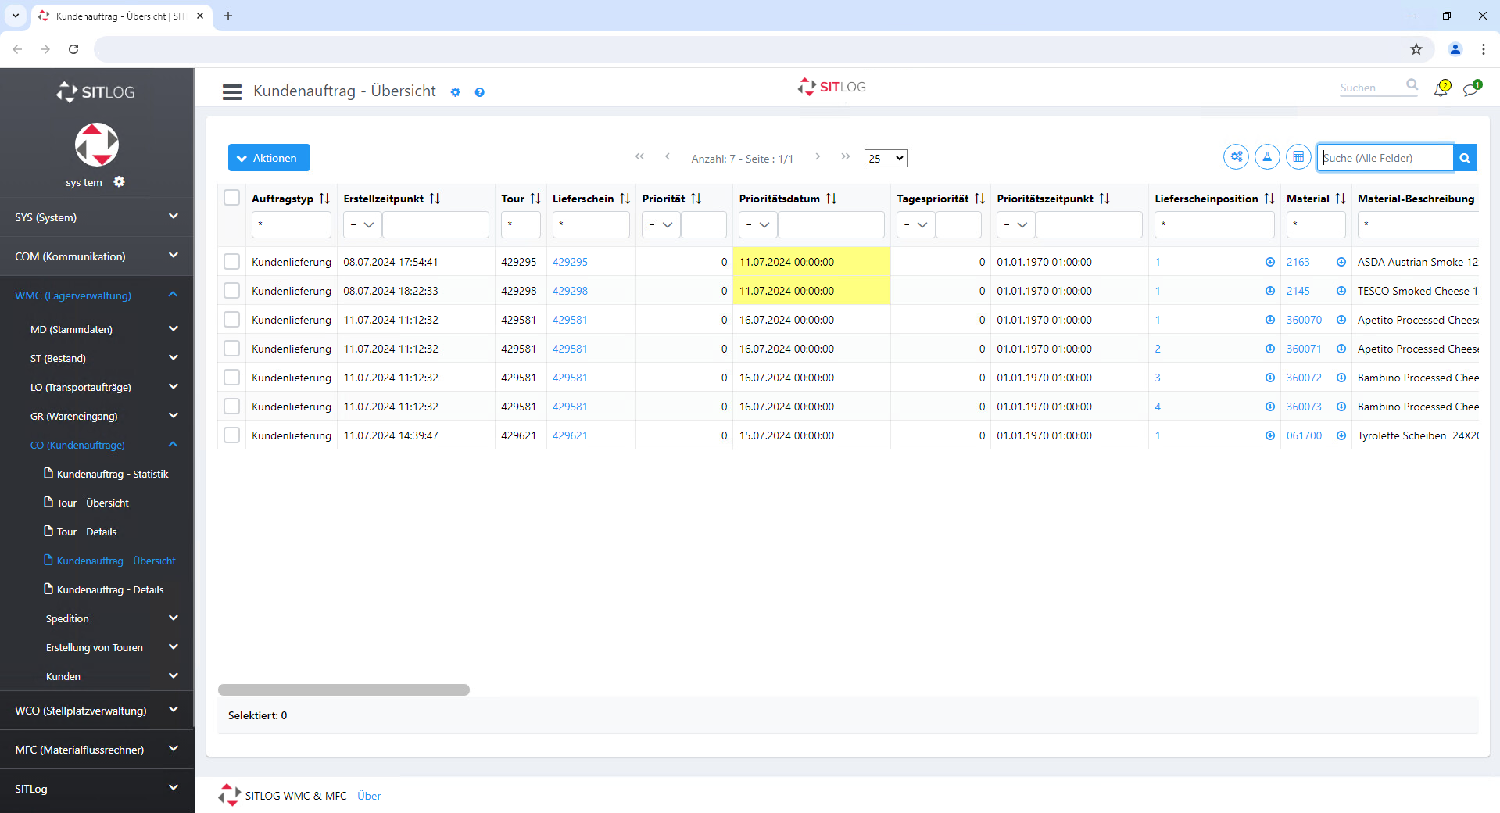Open Prioritätsdatum filter operator dropdown
Screen dimensions: 1500x813
coord(758,225)
